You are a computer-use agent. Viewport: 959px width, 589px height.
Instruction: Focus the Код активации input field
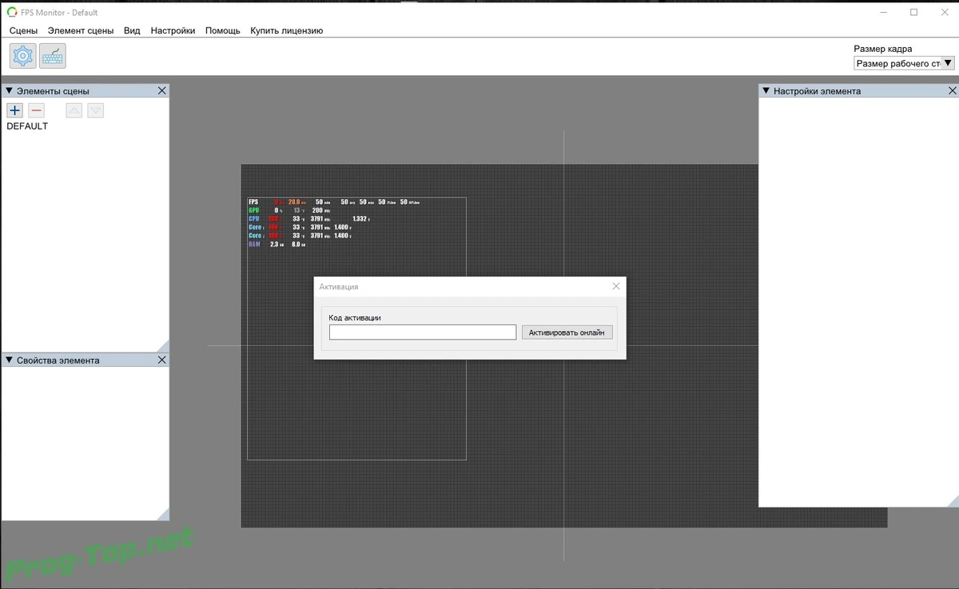[423, 332]
